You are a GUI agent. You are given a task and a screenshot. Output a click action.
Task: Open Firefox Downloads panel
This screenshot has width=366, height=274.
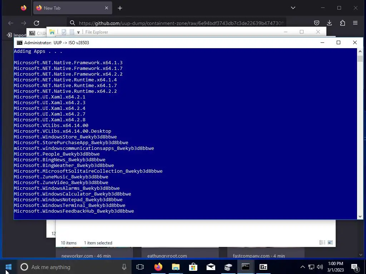coord(329,23)
